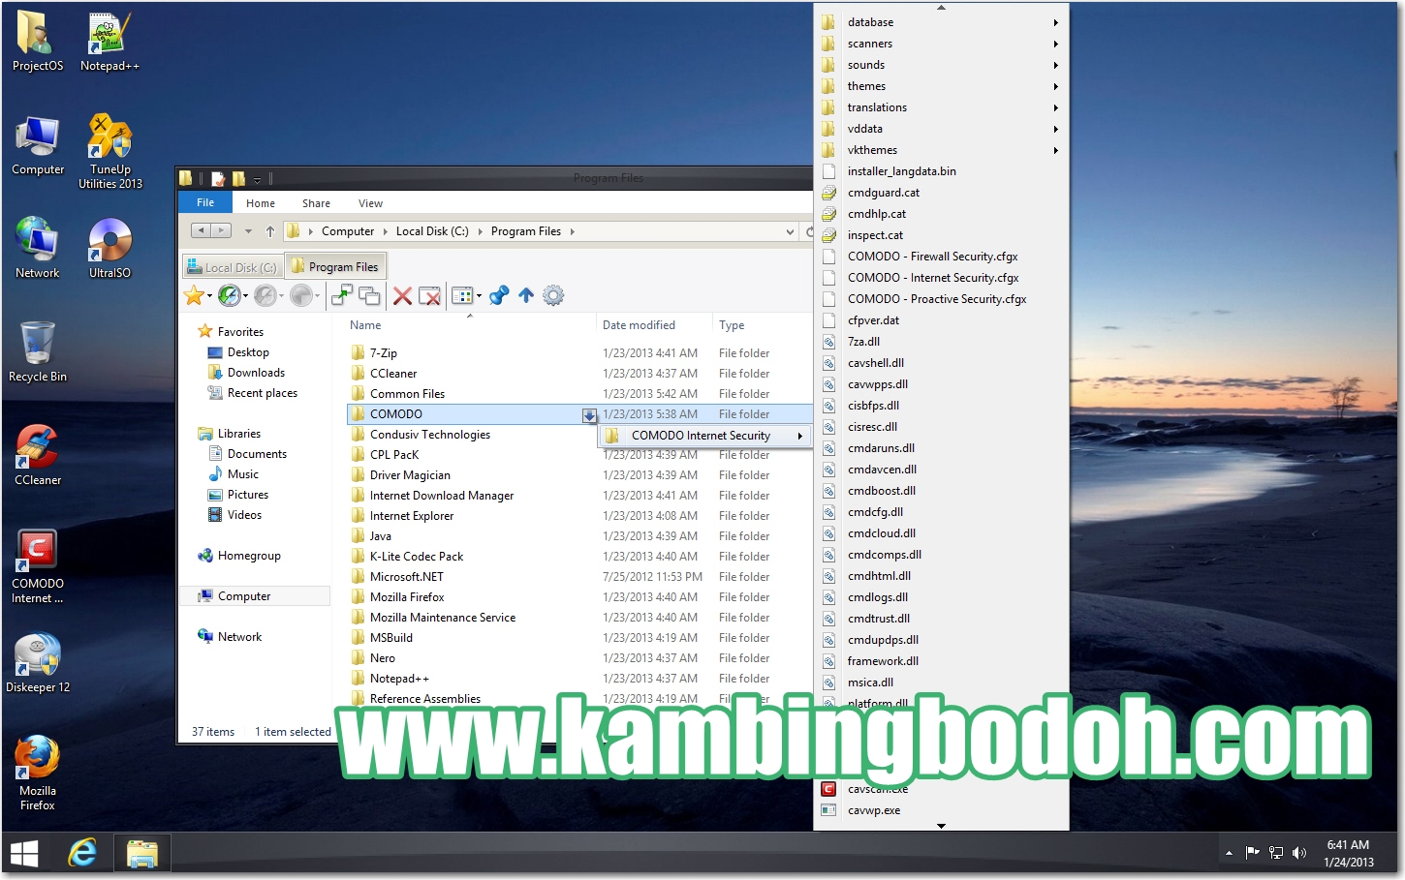Click the network tray icon
The image size is (1405, 880).
coord(1276,853)
